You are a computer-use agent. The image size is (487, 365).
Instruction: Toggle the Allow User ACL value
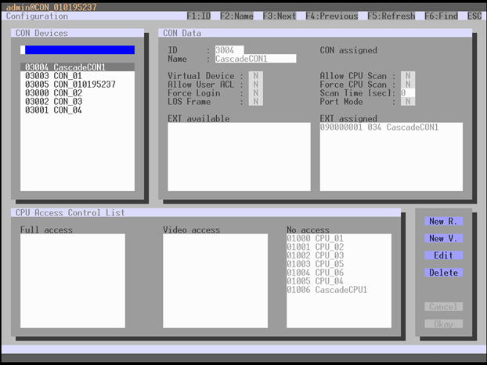tap(255, 84)
